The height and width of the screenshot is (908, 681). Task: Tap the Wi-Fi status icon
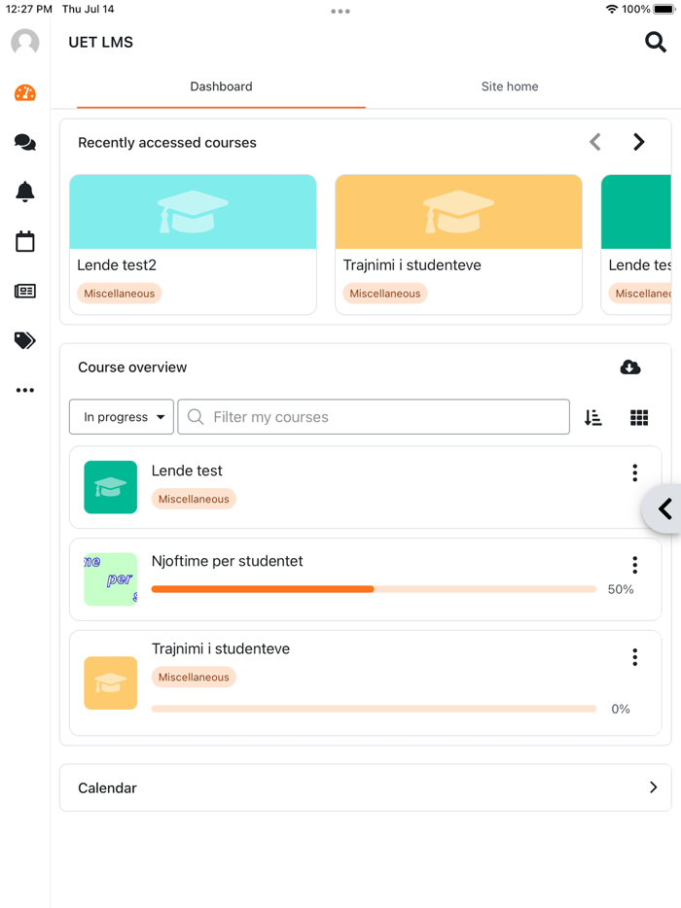(612, 10)
